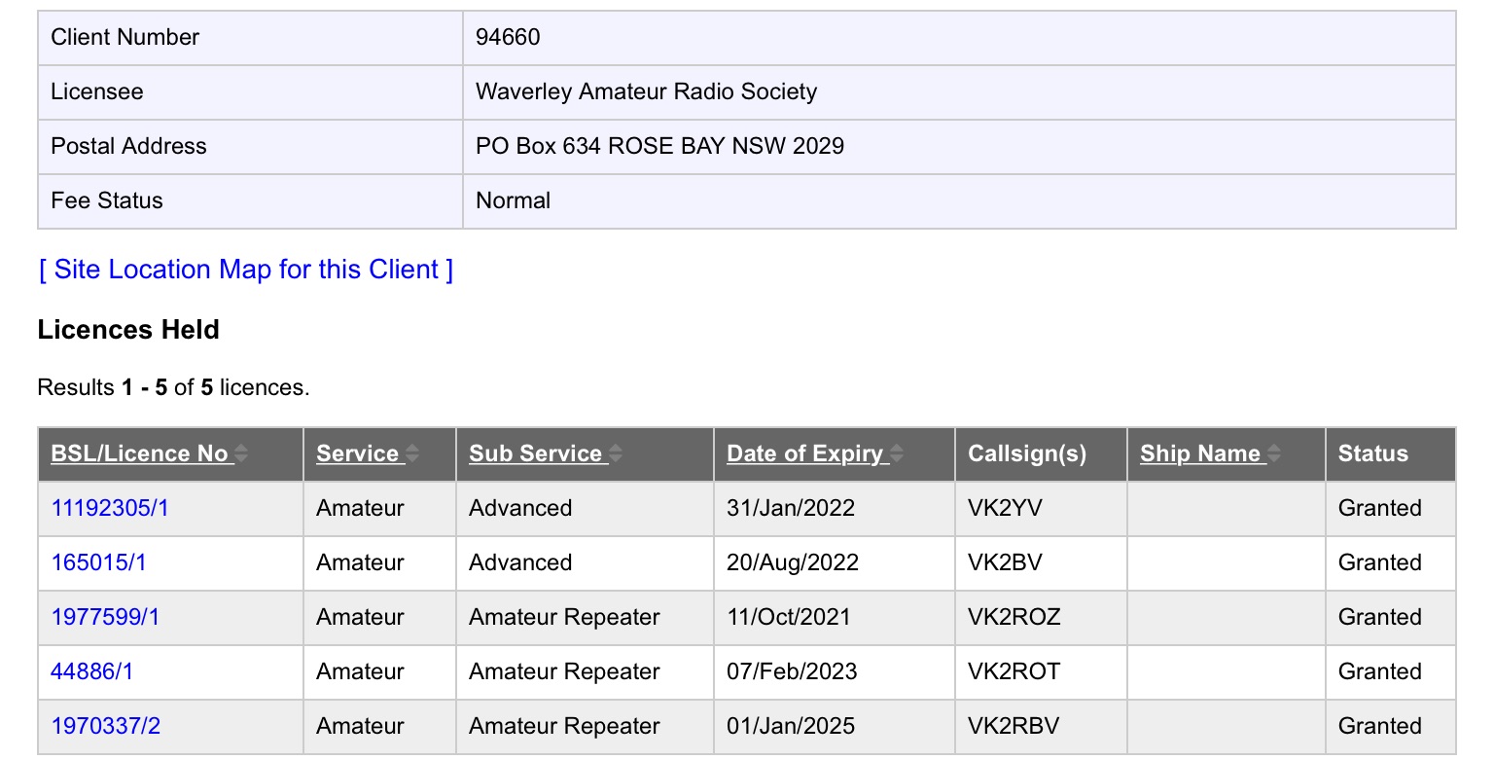Click sort arrows icon beside BSL/Licence No

point(241,454)
